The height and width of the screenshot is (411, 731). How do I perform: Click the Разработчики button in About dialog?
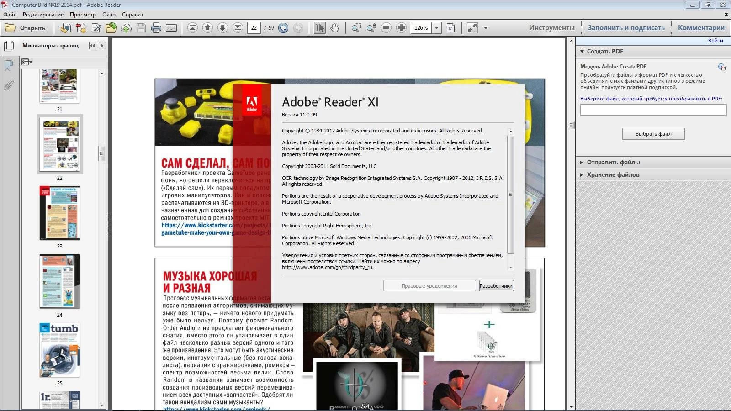click(496, 286)
